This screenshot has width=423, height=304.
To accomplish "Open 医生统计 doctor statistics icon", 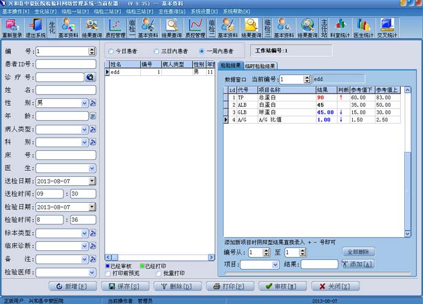I will 363,28.
